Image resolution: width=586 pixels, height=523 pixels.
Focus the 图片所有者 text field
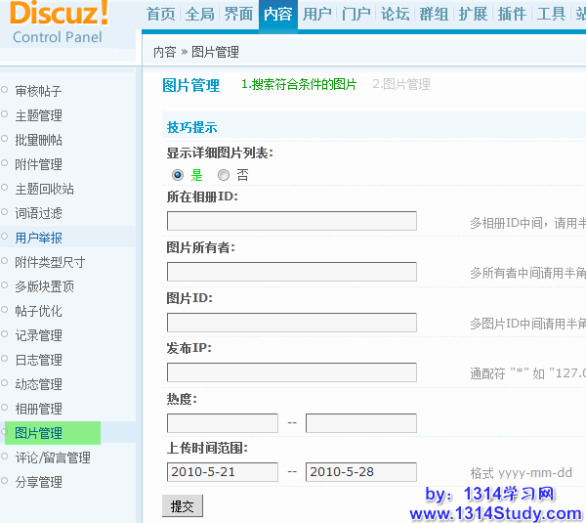(x=291, y=272)
